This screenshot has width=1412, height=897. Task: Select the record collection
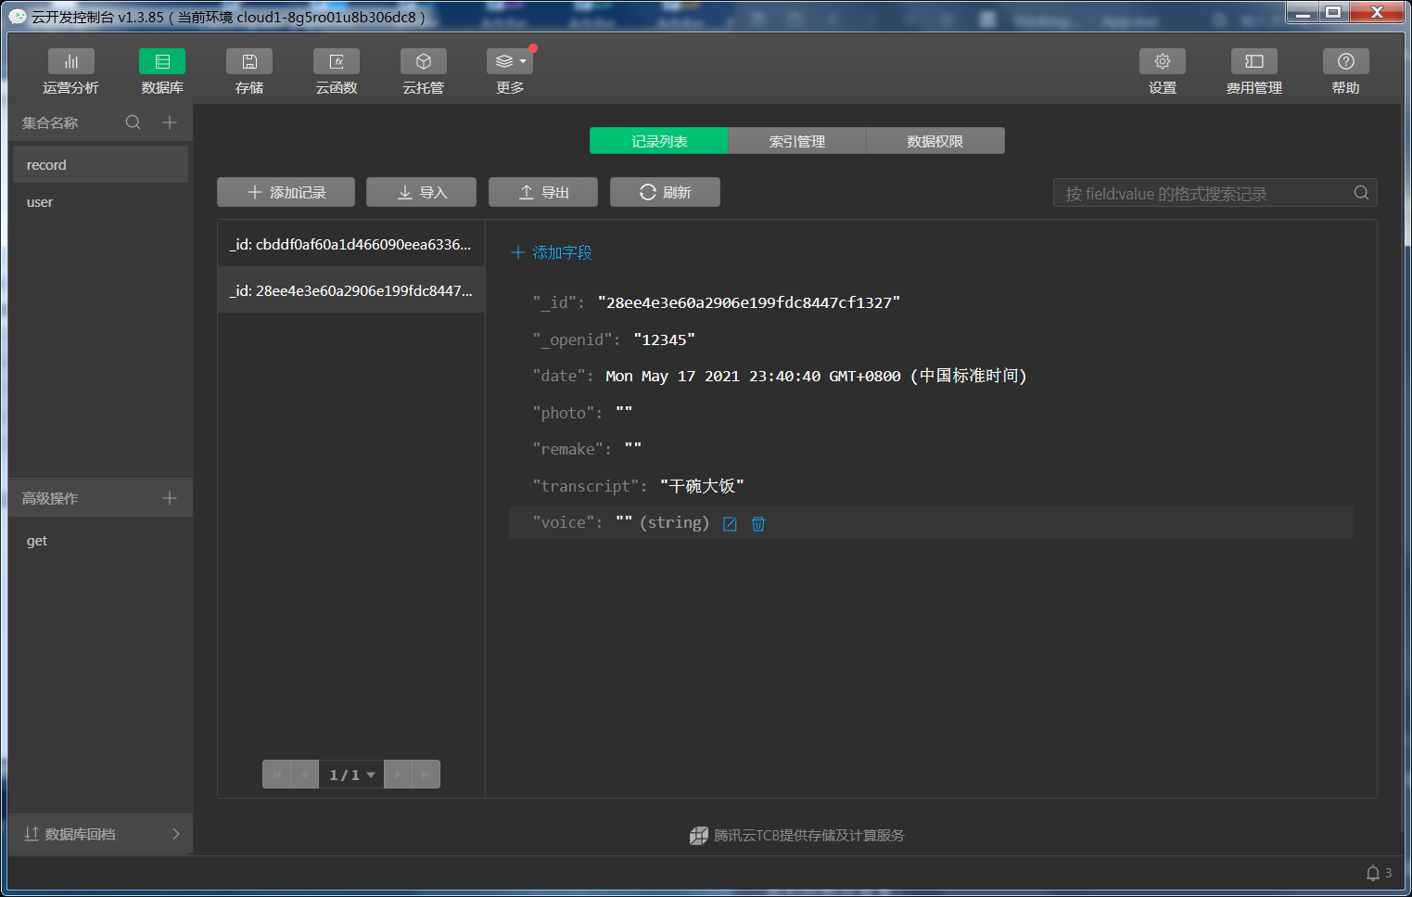click(100, 164)
